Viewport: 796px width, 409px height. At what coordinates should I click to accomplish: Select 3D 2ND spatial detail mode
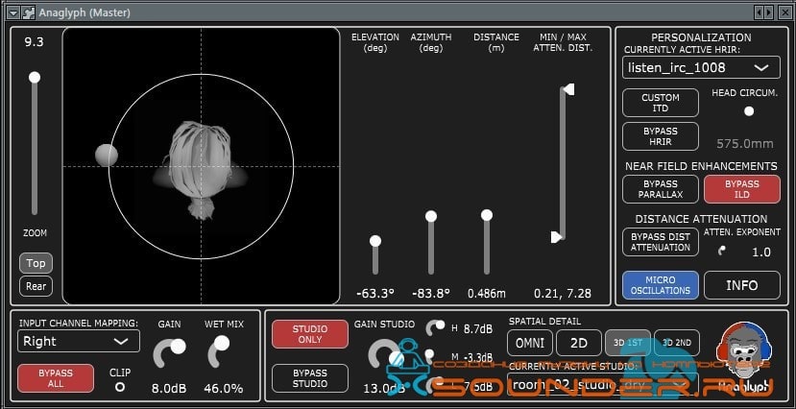pyautogui.click(x=677, y=343)
